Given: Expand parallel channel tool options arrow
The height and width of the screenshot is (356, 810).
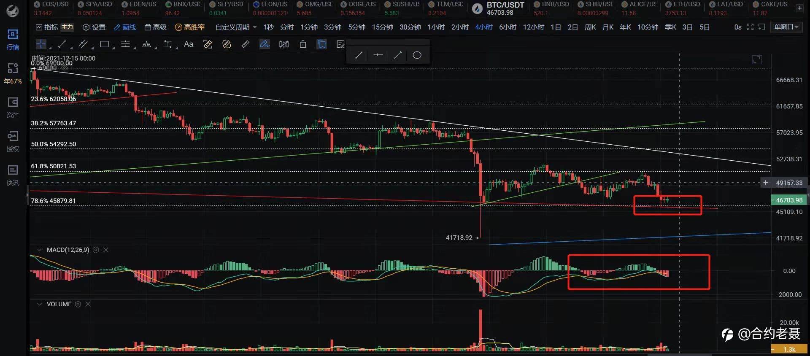Looking at the screenshot, I should (92, 48).
